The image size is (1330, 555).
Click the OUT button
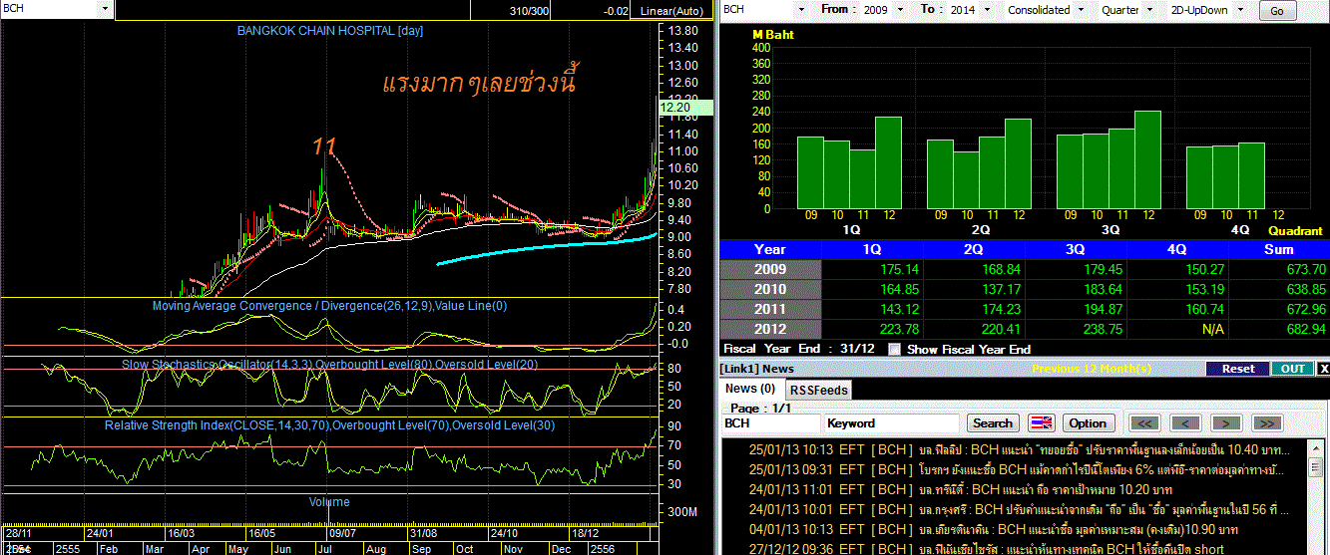[x=1292, y=369]
